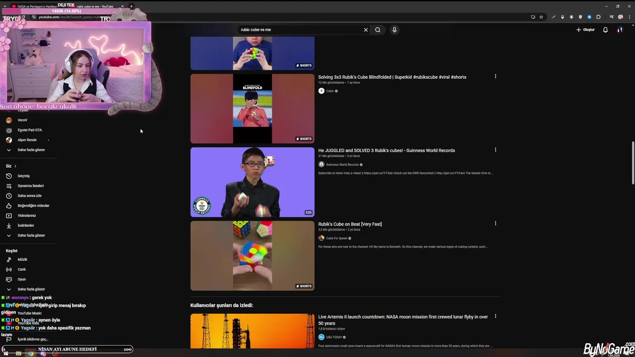Image resolution: width=635 pixels, height=357 pixels.
Task: Open Rubik's Cube on Beat [Very Fast] title
Action: pyautogui.click(x=350, y=224)
